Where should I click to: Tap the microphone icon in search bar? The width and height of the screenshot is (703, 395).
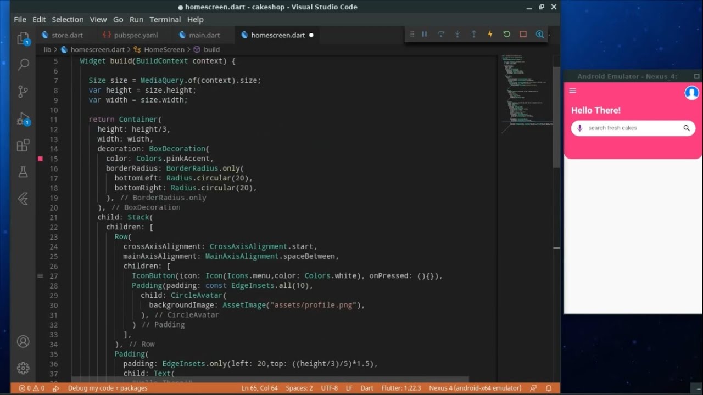(579, 128)
